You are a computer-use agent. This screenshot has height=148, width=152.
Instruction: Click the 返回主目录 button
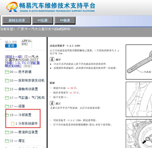[16, 20]
